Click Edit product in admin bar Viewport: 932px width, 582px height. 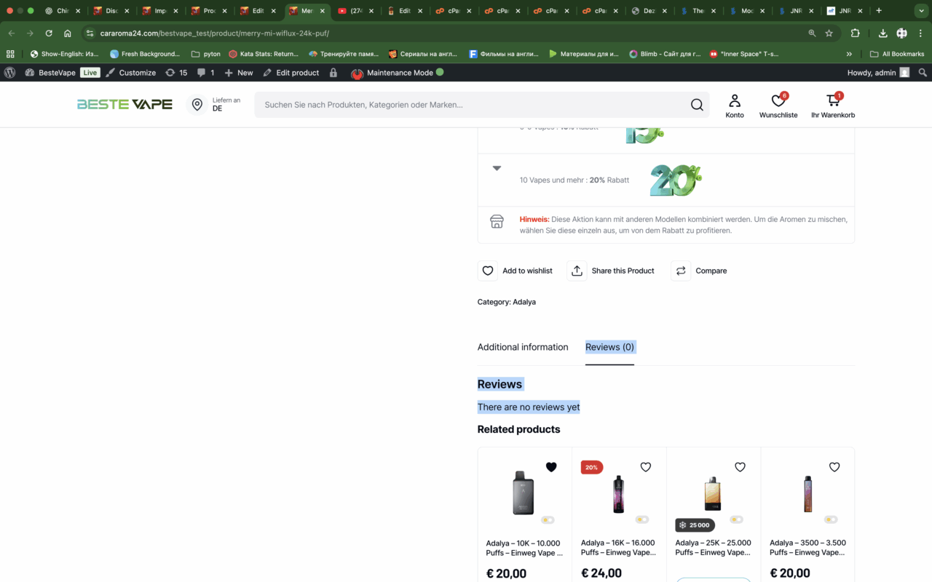click(291, 73)
